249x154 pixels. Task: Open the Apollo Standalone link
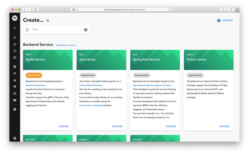pos(36,85)
